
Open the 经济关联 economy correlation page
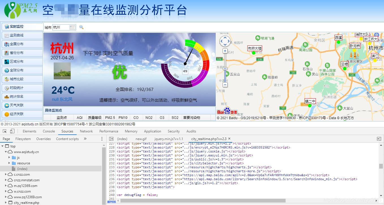point(22,114)
